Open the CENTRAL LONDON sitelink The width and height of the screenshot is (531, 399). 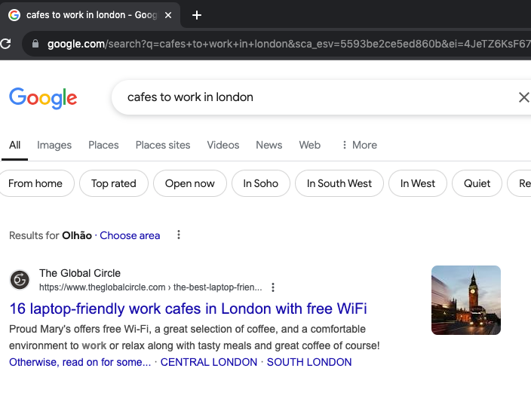click(209, 362)
